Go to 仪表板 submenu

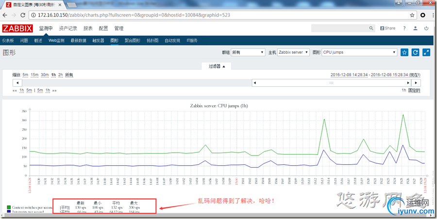click(8, 40)
